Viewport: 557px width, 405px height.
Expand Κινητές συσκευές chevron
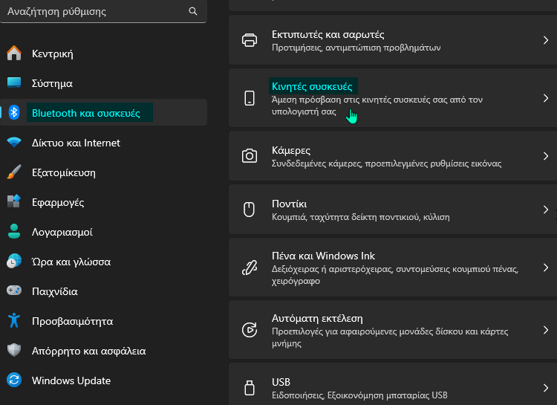coord(546,98)
